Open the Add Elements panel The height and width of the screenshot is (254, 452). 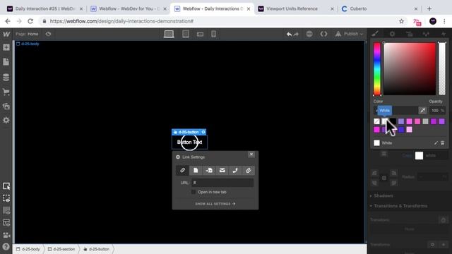[6, 47]
